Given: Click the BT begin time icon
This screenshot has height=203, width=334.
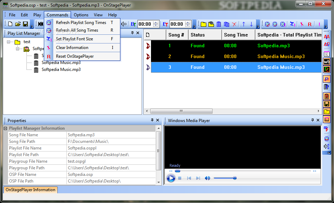Looking at the screenshot, I should [133, 24].
